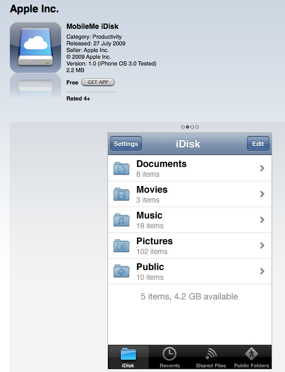Click the Music folder name
The height and width of the screenshot is (372, 285).
point(149,215)
